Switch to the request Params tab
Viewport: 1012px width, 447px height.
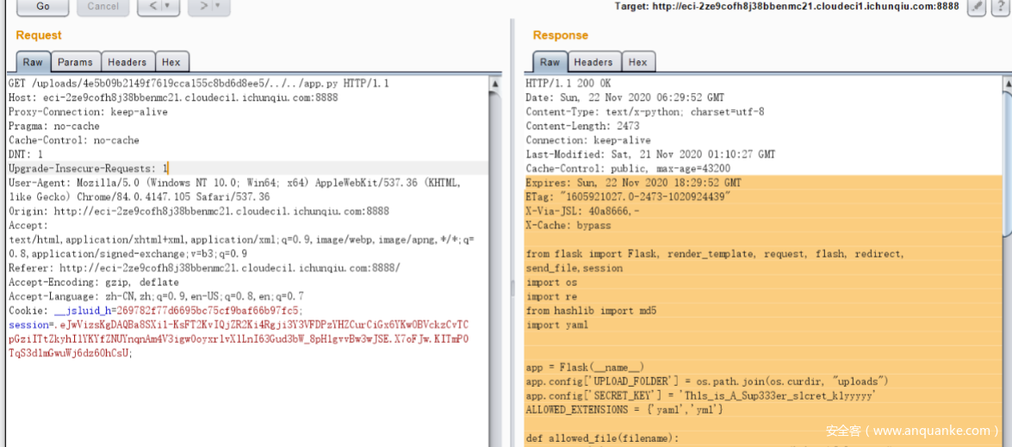(x=75, y=62)
